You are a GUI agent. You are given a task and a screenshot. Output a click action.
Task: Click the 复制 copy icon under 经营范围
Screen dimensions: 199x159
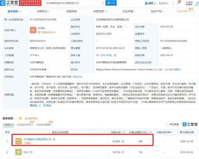pos(47,105)
